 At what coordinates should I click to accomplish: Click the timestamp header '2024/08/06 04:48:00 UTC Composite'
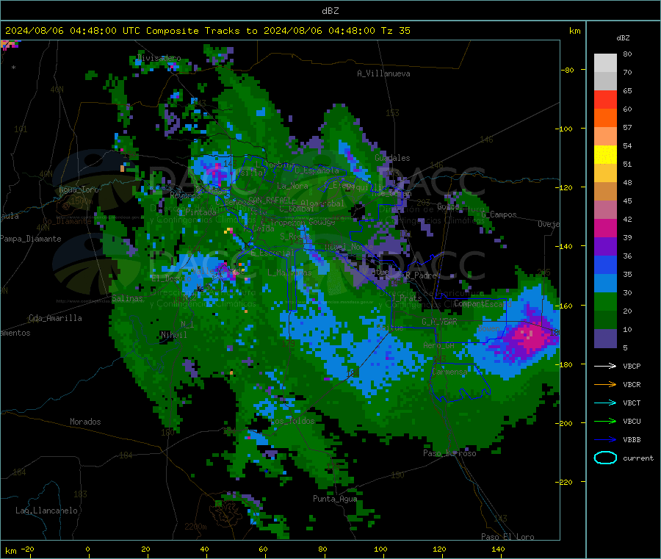101,31
